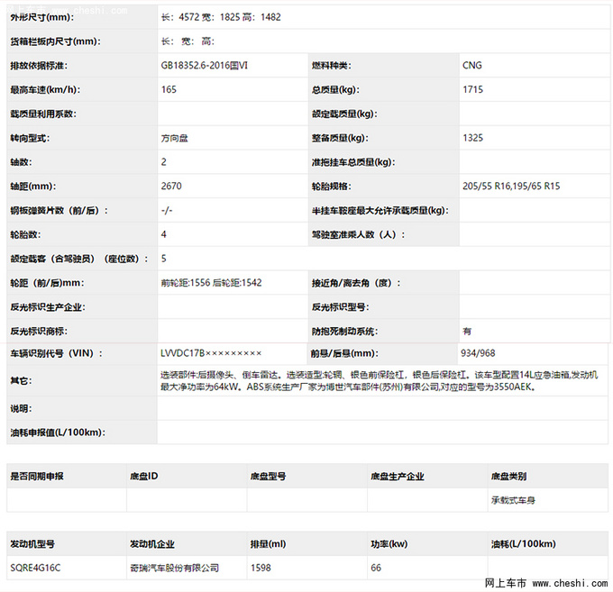Select the displacement value 1598
This screenshot has width=613, height=592.
(x=261, y=568)
